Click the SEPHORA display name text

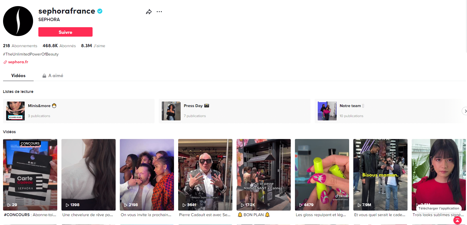click(49, 19)
